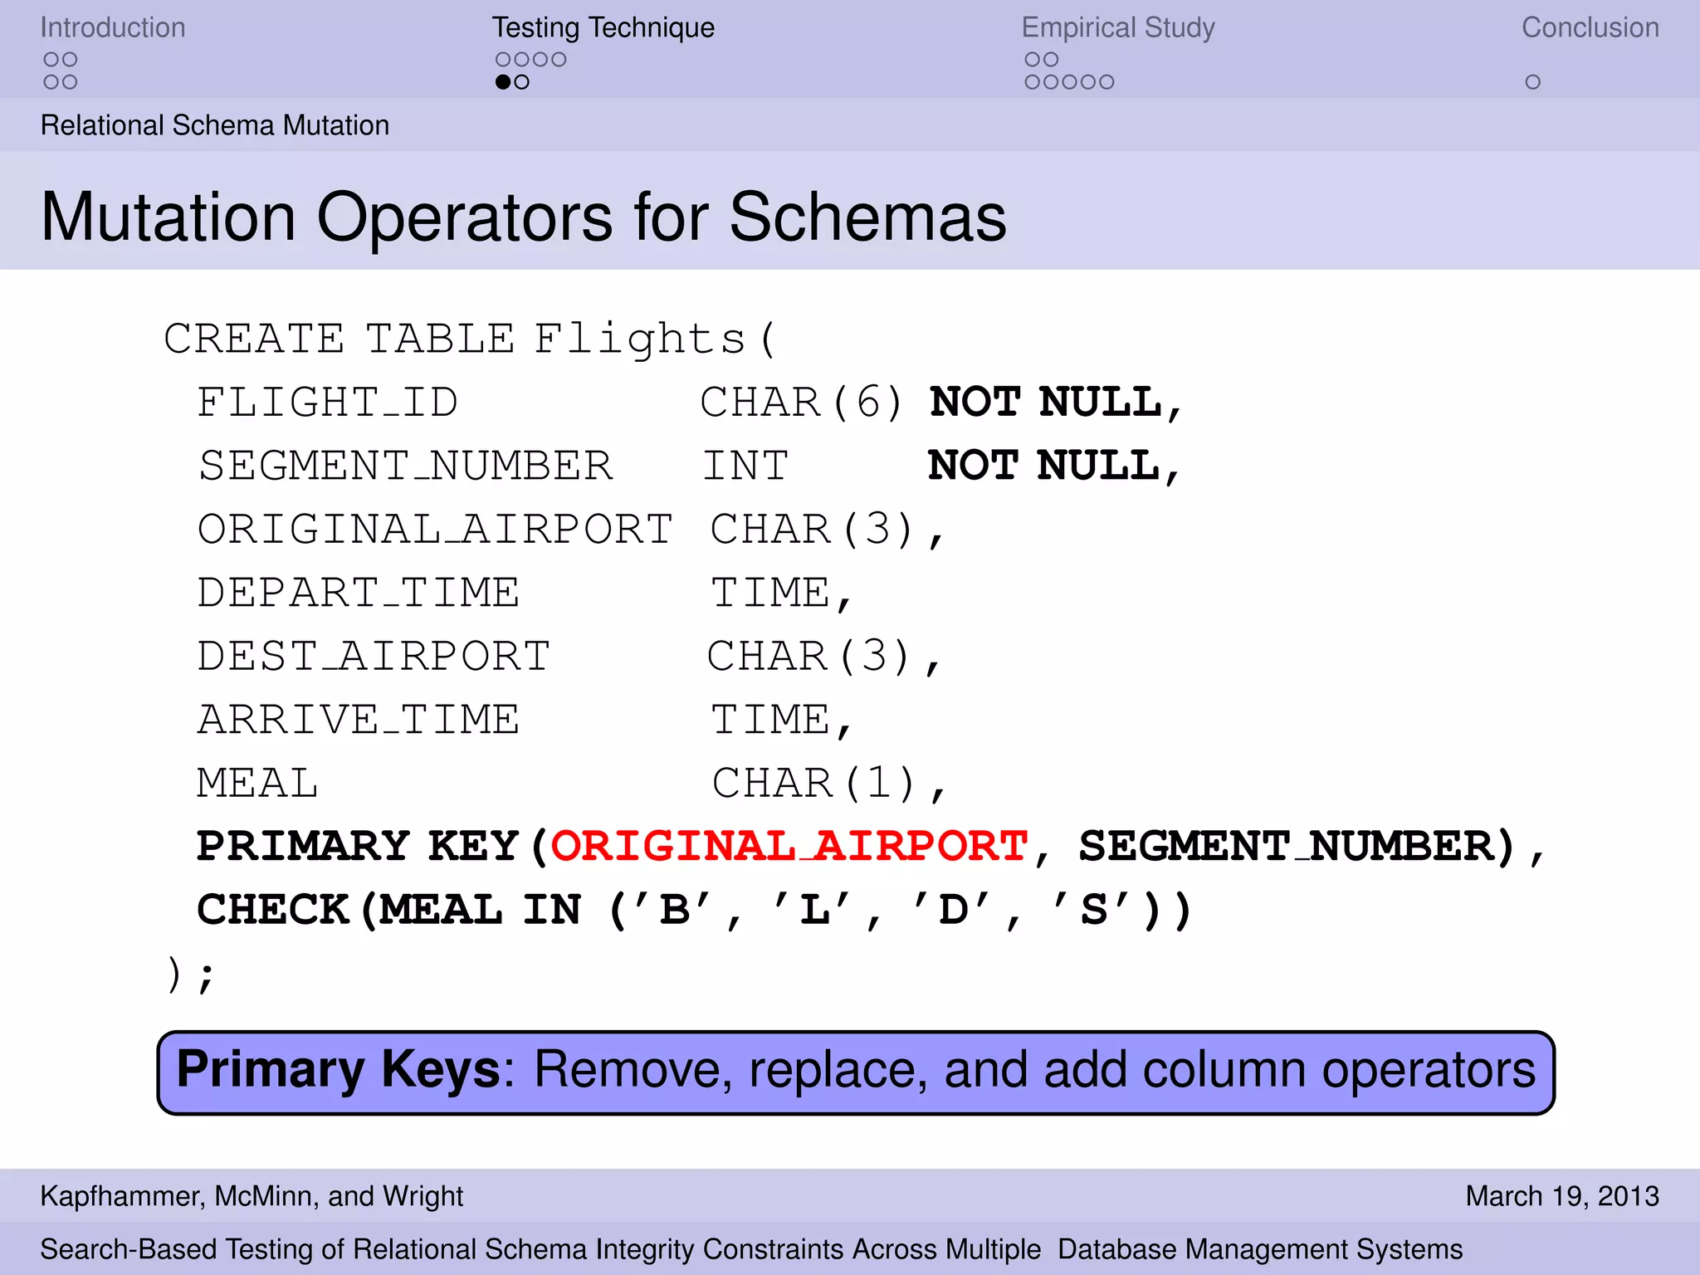Click the Relational Schema Mutation subsection title
Viewport: 1700px width, 1275px height.
[215, 125]
